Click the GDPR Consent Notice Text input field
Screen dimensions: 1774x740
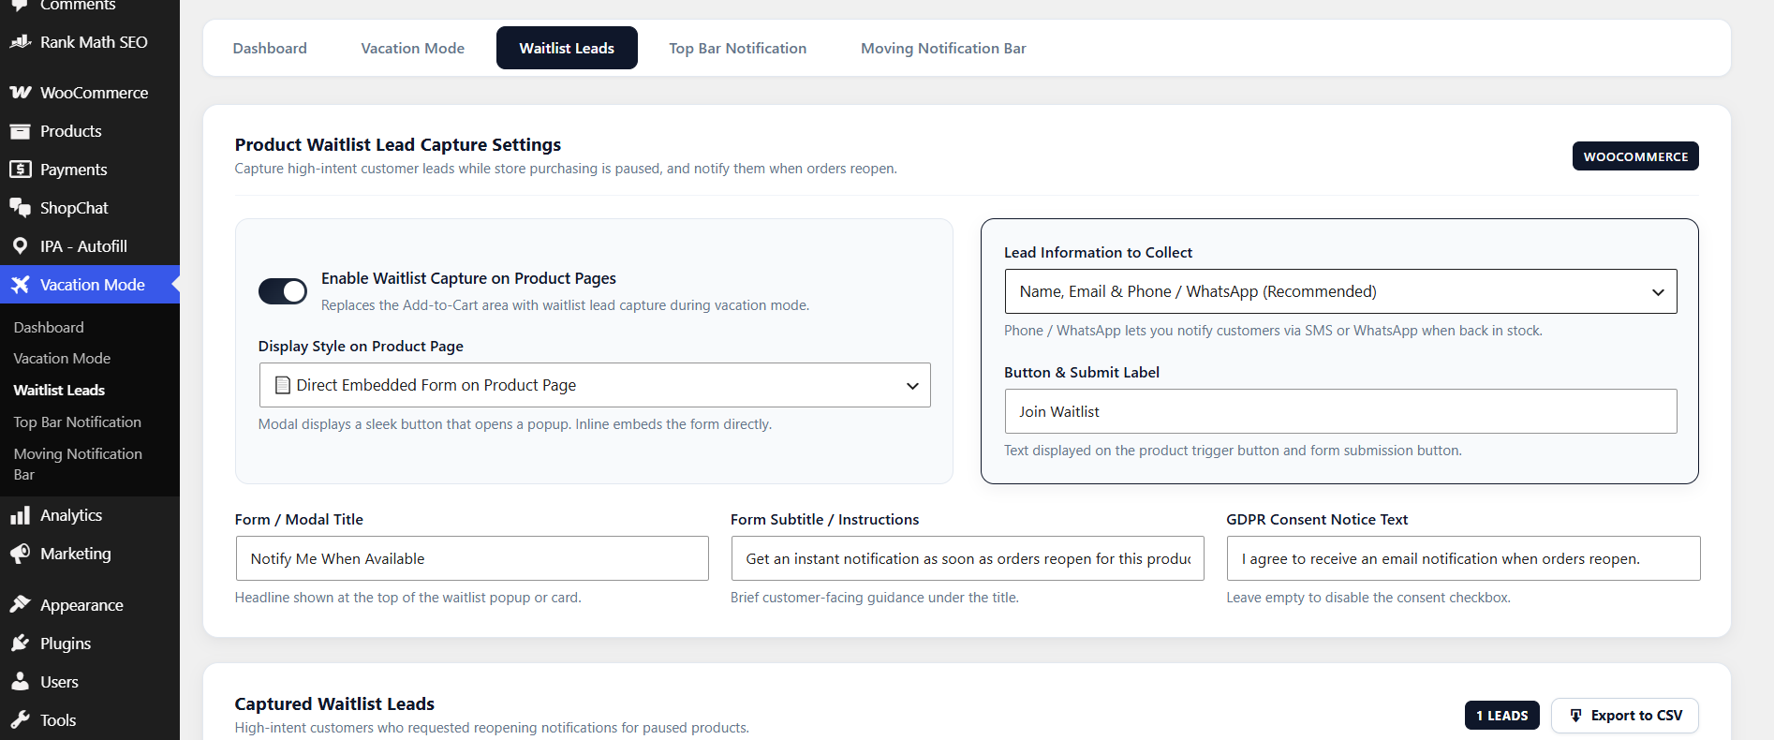pyautogui.click(x=1463, y=558)
